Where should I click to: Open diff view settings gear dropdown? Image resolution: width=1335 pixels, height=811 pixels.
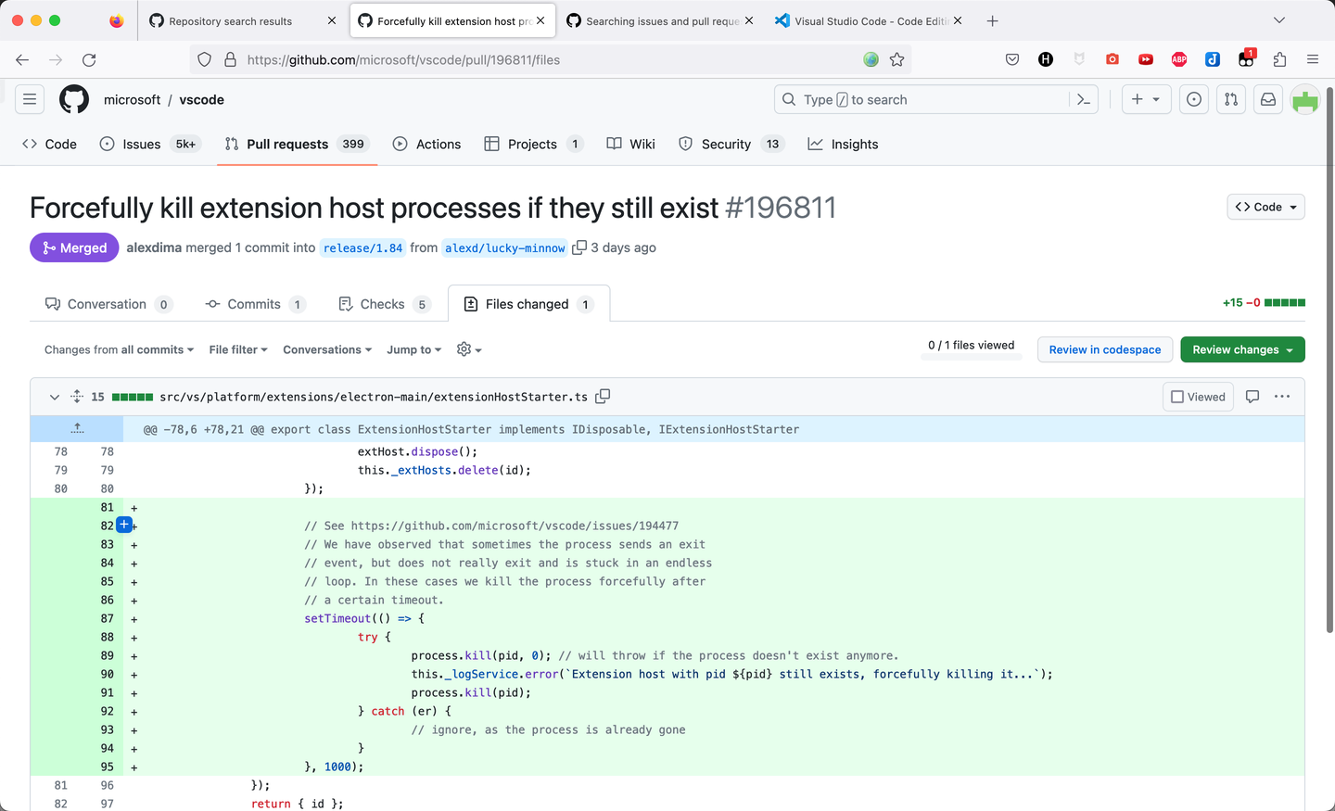[469, 349]
